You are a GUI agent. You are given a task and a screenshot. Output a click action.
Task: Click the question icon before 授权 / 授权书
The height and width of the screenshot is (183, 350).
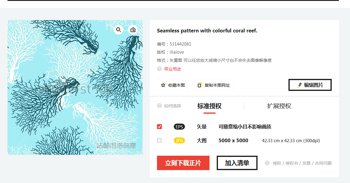(x=267, y=163)
